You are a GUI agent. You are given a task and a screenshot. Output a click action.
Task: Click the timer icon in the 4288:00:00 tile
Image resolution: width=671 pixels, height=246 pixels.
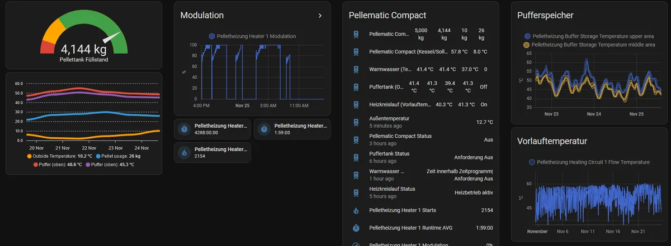pyautogui.click(x=184, y=129)
